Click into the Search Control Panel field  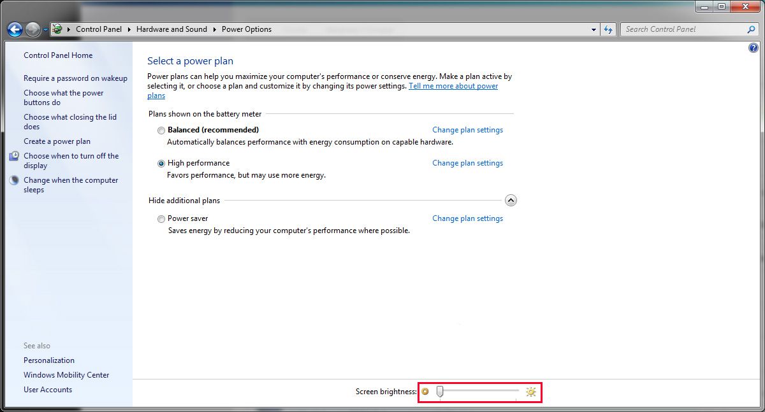click(682, 29)
